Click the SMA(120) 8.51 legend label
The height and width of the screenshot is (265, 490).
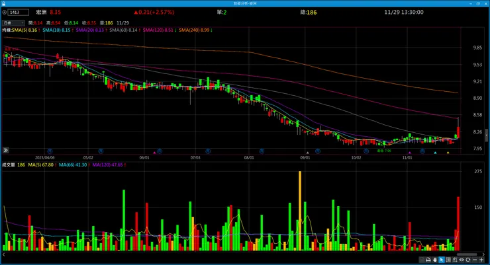(160, 30)
